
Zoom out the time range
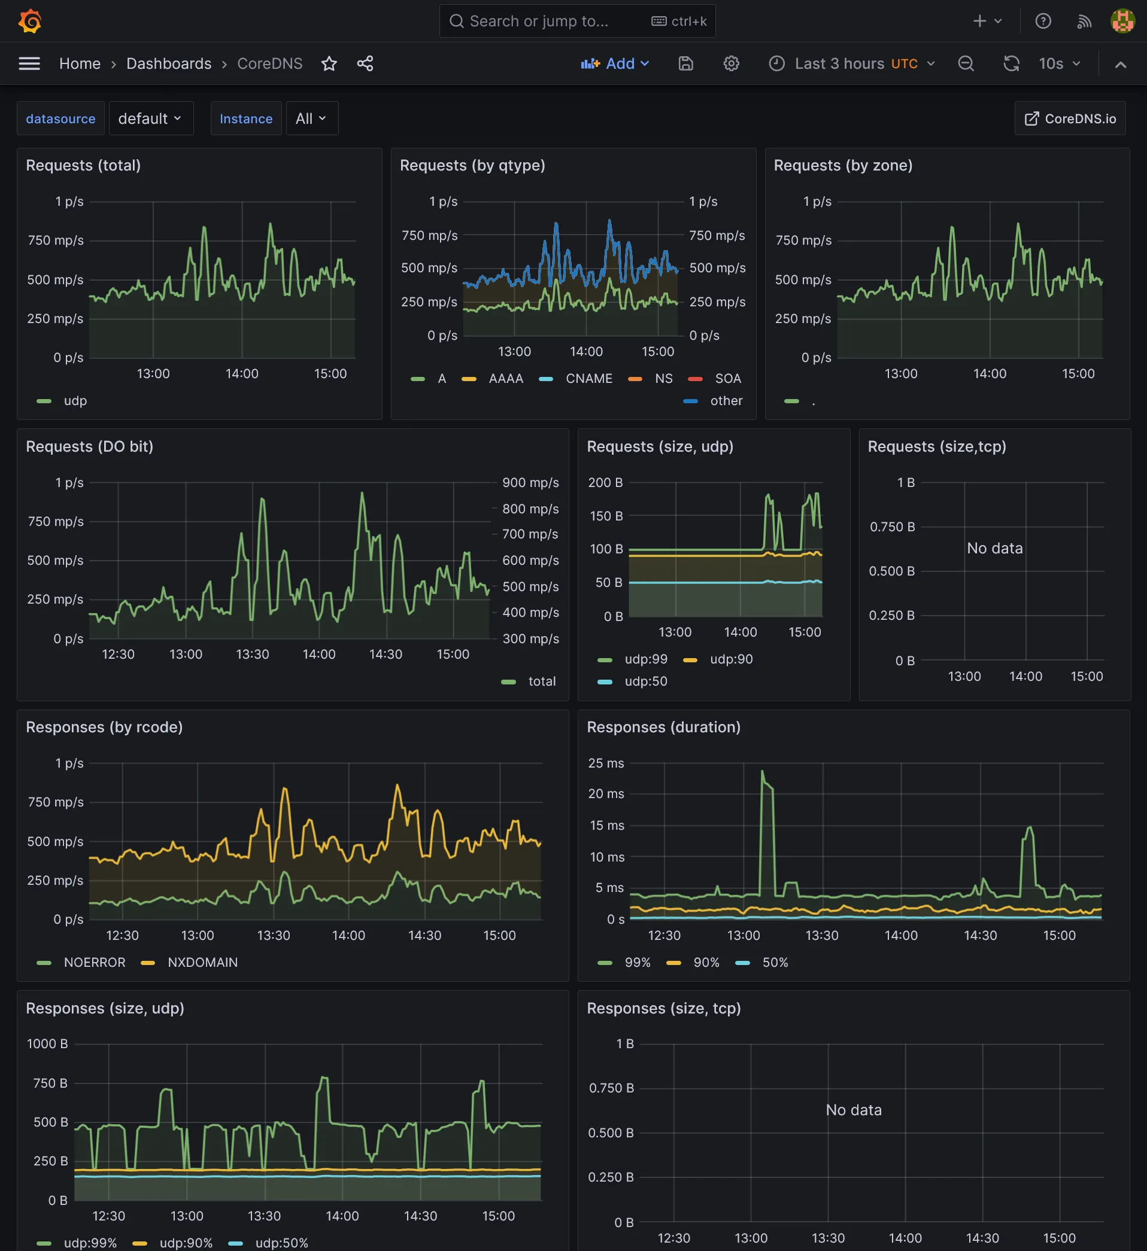click(966, 63)
